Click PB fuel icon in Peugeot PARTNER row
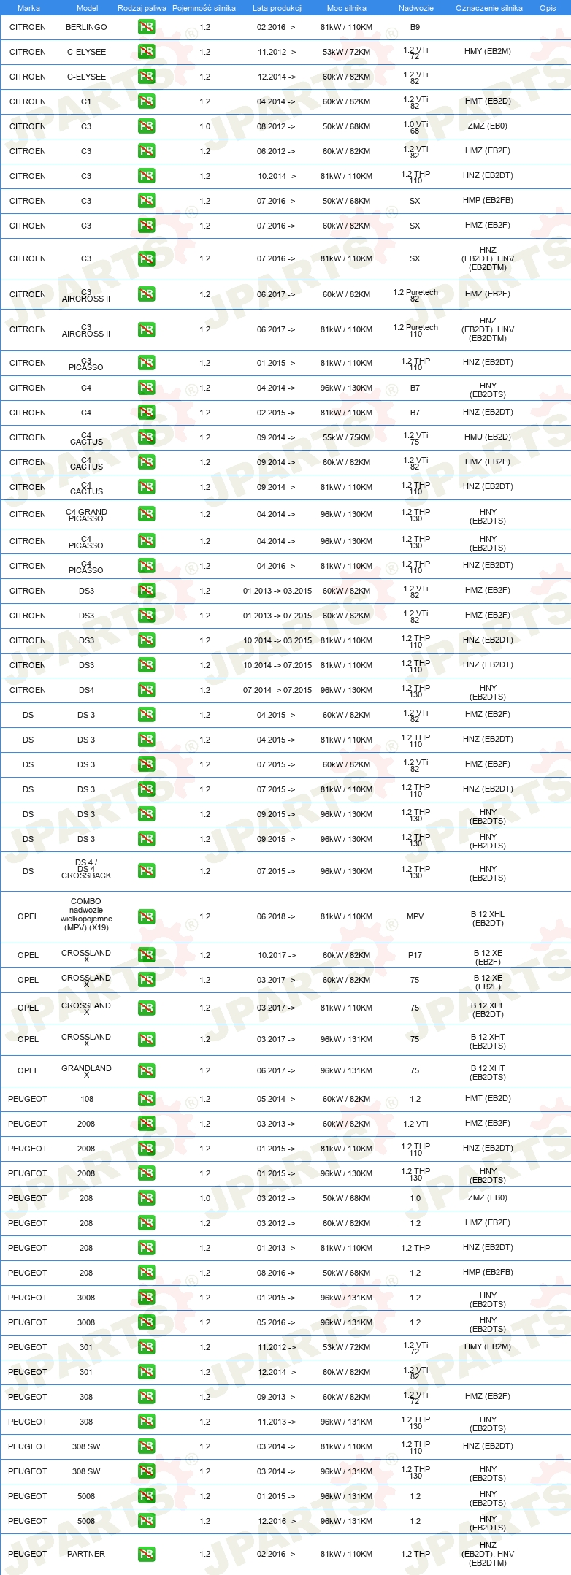571x1575 pixels. pos(146,1554)
